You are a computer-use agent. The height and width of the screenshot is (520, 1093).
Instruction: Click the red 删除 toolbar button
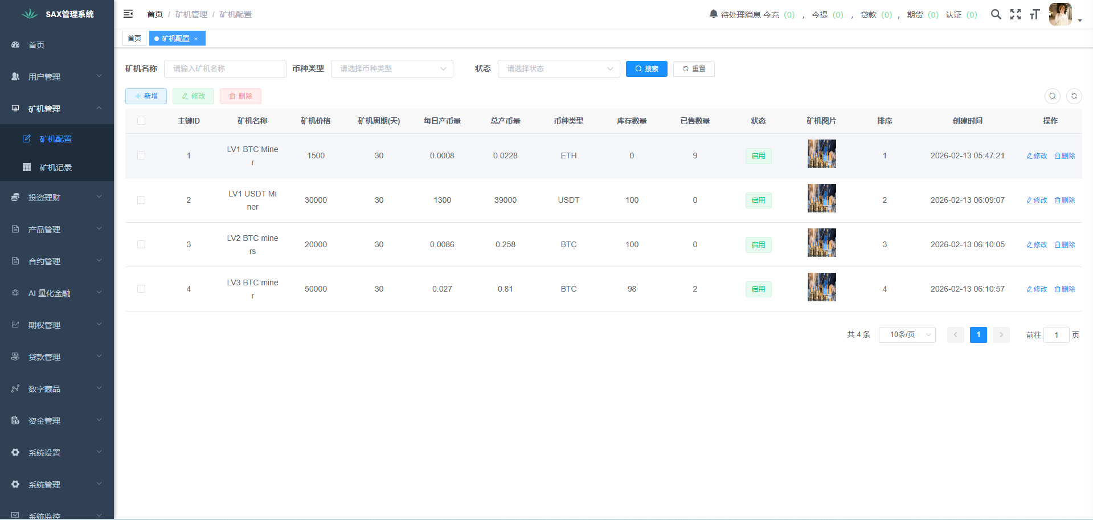pyautogui.click(x=240, y=96)
